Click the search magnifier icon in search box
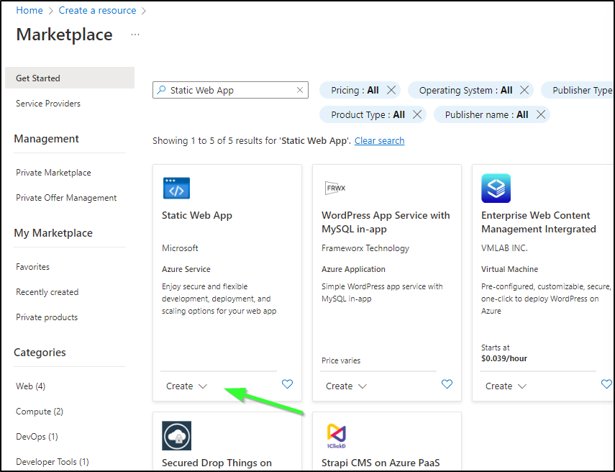This screenshot has height=472, width=615. pyautogui.click(x=161, y=90)
